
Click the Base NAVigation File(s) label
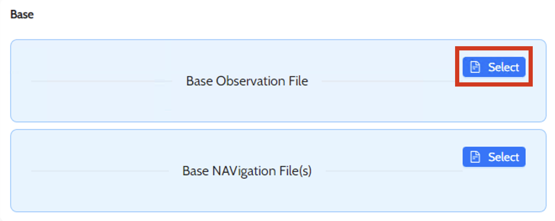click(x=247, y=171)
